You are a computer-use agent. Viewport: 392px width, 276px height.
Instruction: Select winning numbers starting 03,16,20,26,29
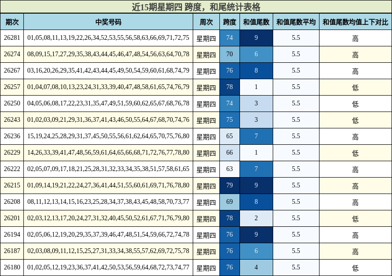point(108,71)
